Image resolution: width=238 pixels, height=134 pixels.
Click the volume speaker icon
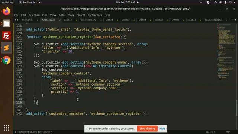221,2
